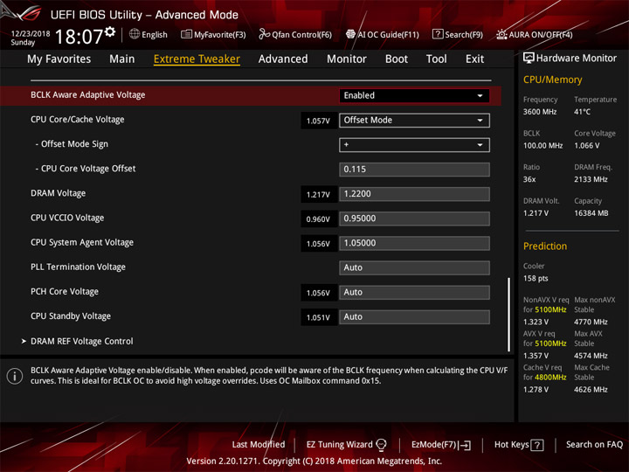The image size is (629, 472).
Task: Open BCLK Aware Adaptive Voltage dropdown
Action: (x=414, y=95)
